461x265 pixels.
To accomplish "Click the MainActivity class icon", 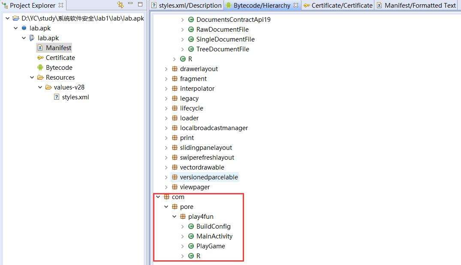I will click(191, 236).
